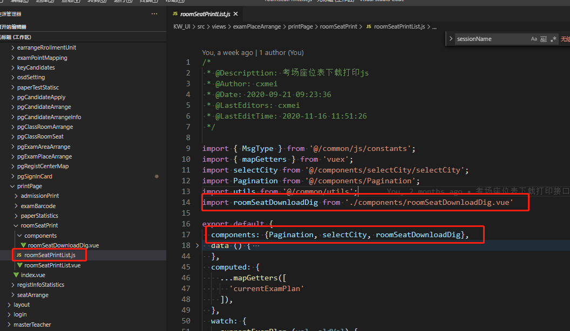Select the pgCandidateArrange folder

pos(44,107)
